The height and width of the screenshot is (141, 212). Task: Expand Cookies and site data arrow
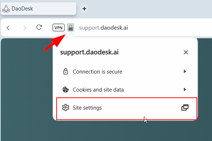(185, 89)
